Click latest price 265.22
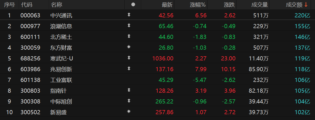 pyautogui.click(x=165, y=102)
